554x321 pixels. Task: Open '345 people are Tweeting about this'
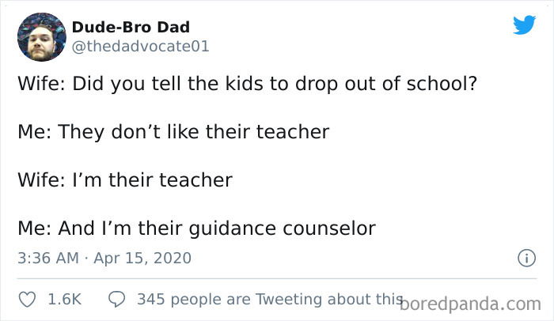click(x=270, y=300)
